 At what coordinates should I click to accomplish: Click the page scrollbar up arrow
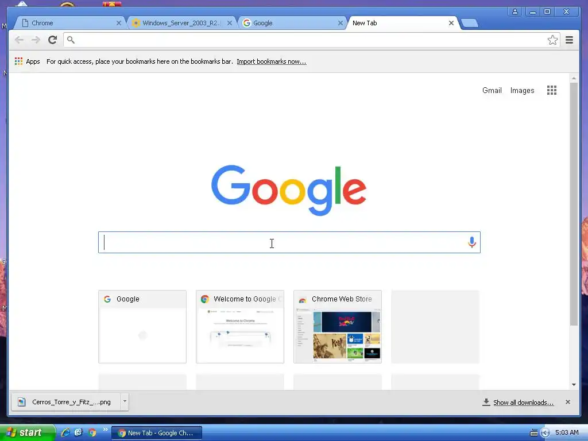[x=574, y=78]
